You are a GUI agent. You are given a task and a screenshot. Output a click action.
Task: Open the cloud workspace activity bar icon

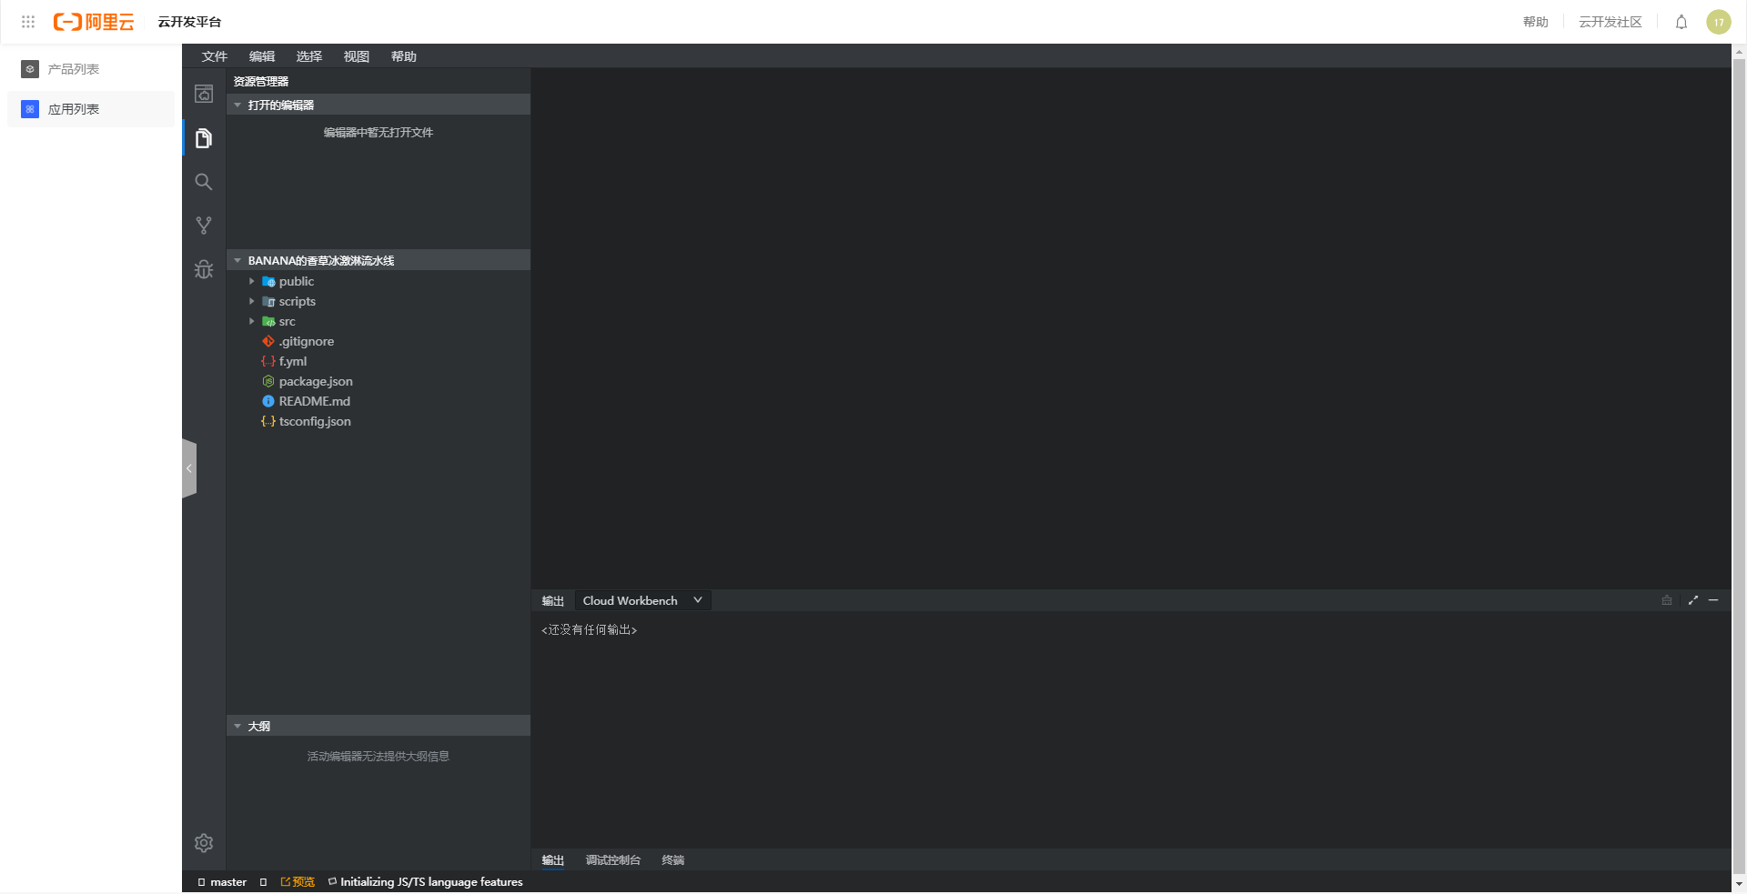(x=204, y=94)
